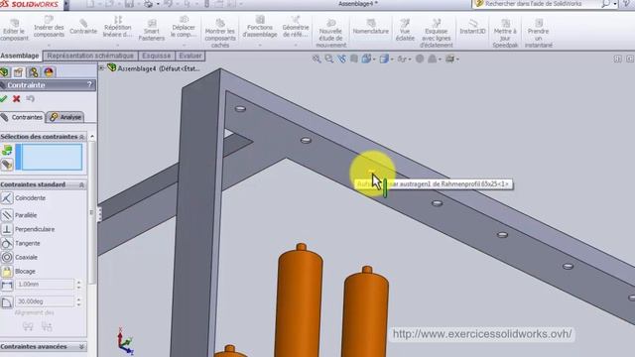Switch to Représentation schématique tab

90,56
